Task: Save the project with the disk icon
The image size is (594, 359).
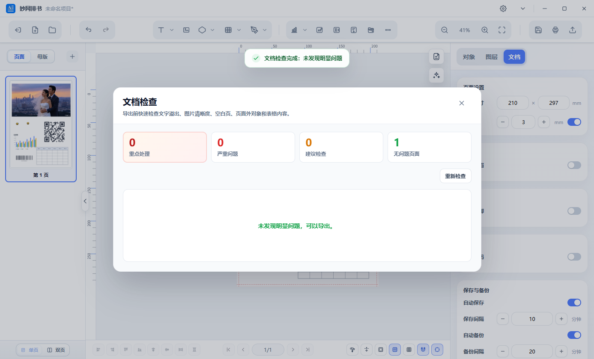Action: [538, 30]
